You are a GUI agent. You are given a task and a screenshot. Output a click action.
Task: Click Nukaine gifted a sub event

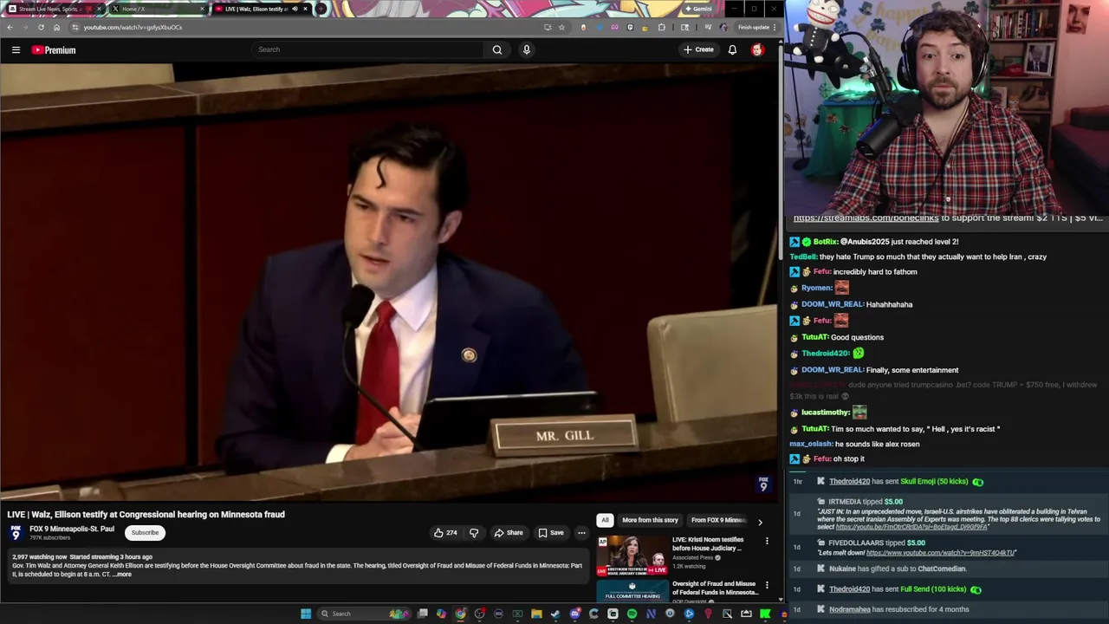[x=898, y=569]
